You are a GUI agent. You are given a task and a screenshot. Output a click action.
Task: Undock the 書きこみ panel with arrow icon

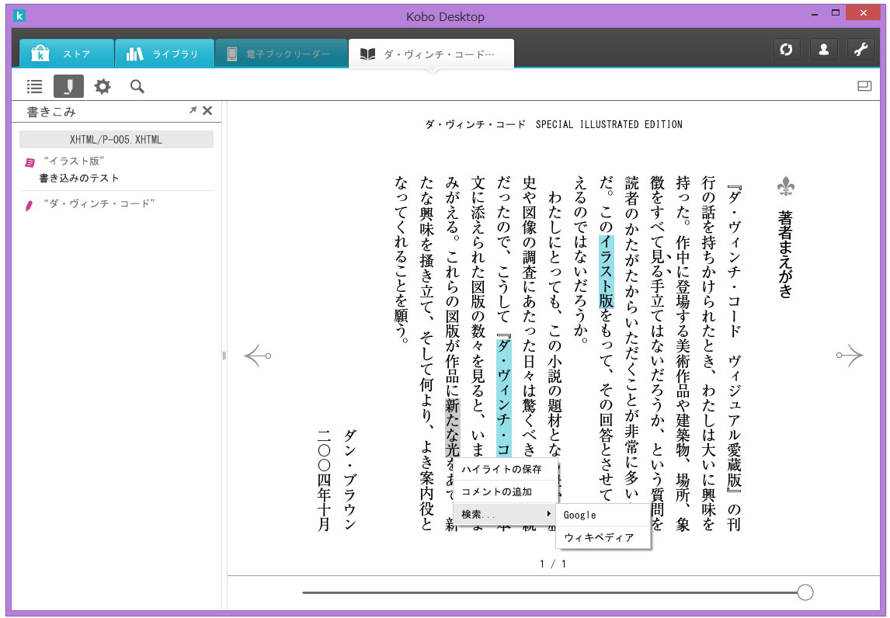click(x=193, y=110)
